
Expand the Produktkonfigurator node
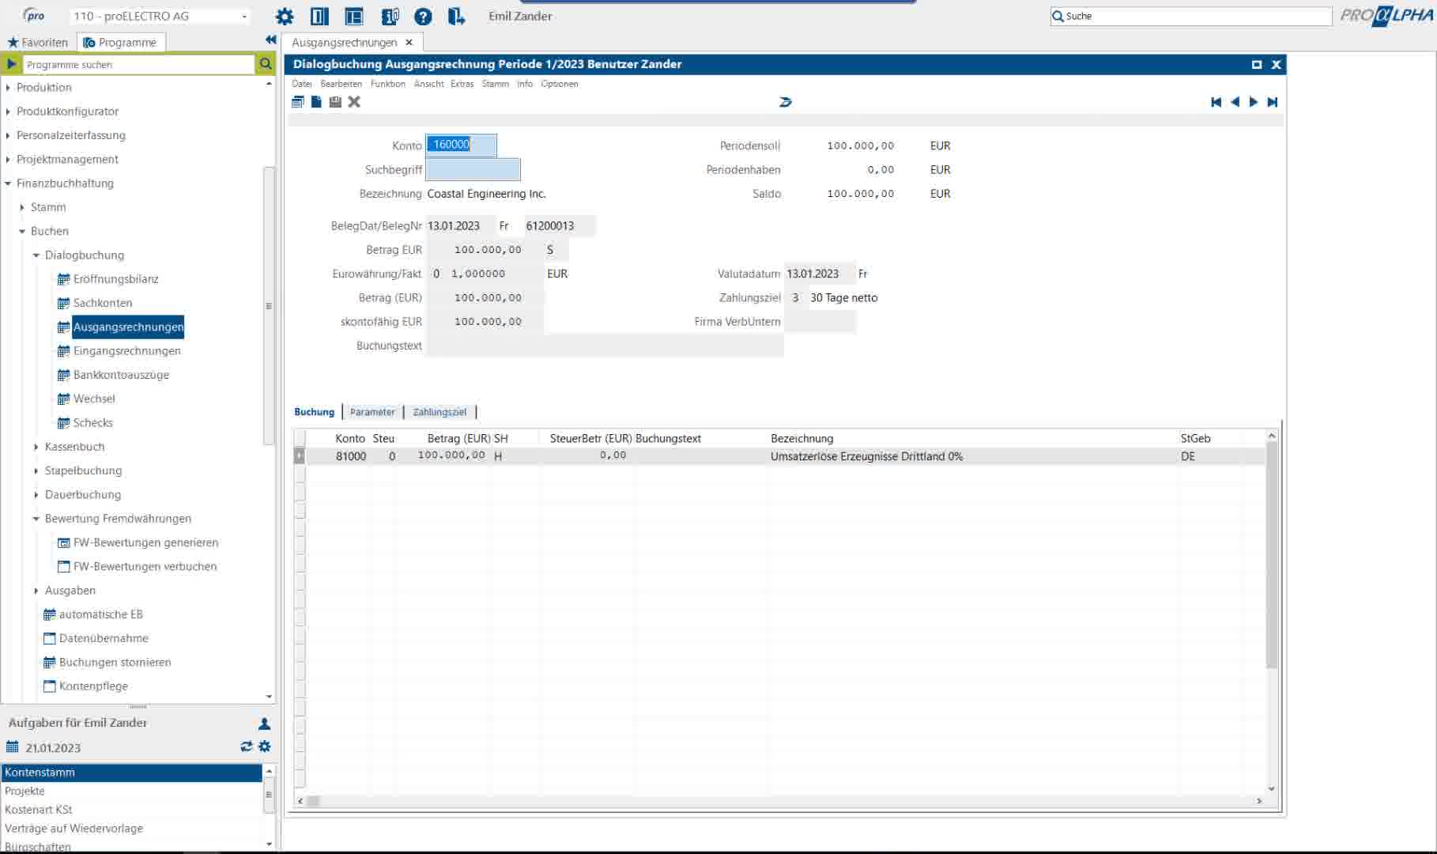pos(8,111)
